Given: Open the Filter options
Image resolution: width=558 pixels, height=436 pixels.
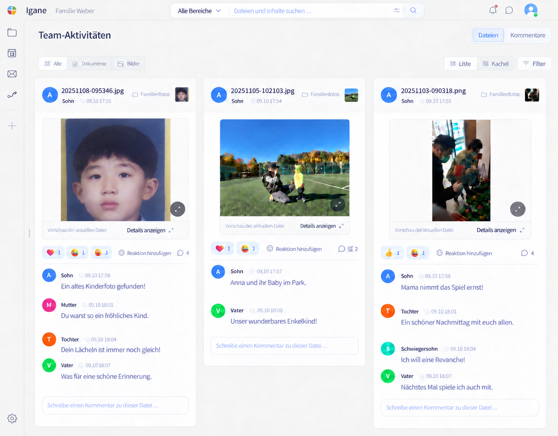Looking at the screenshot, I should coord(534,64).
